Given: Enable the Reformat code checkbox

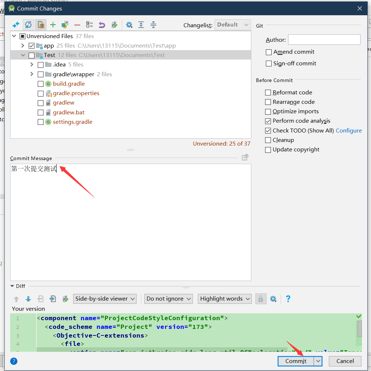Looking at the screenshot, I should click(268, 93).
